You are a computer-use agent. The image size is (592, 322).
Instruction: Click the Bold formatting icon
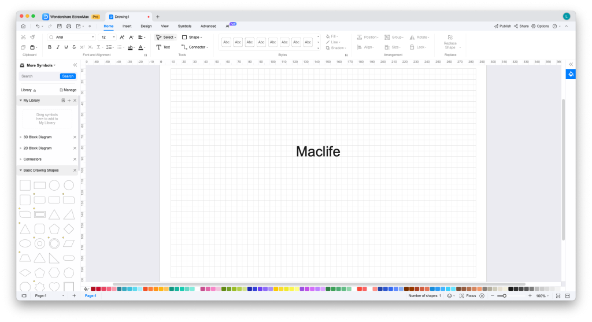pos(50,47)
